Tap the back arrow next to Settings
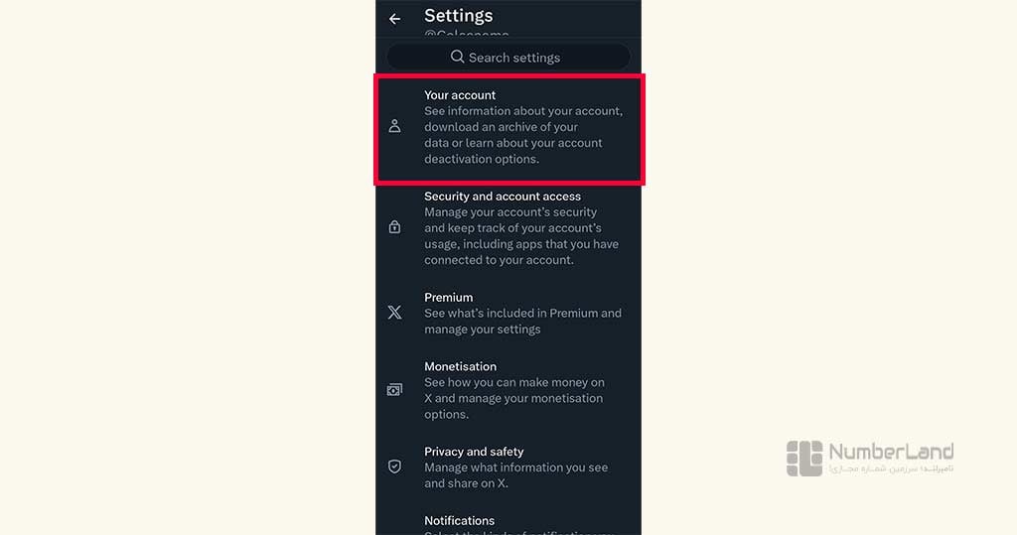 tap(394, 19)
